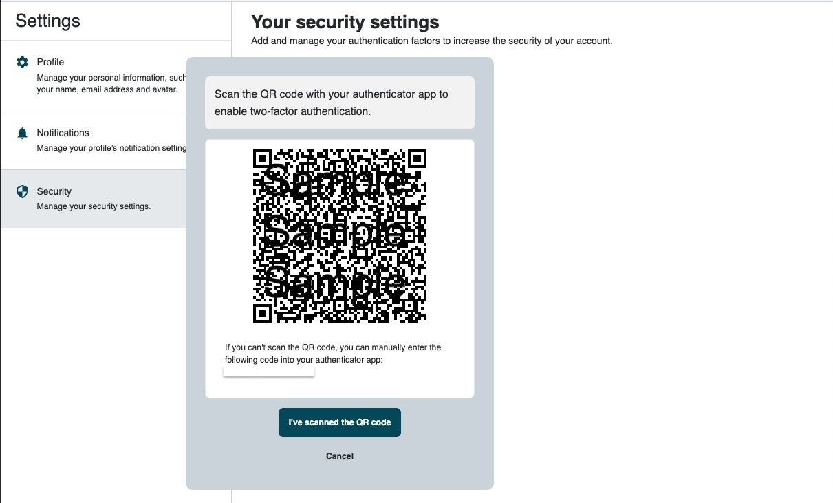This screenshot has height=503, width=833.
Task: Click the center of the QR code image
Action: (340, 236)
